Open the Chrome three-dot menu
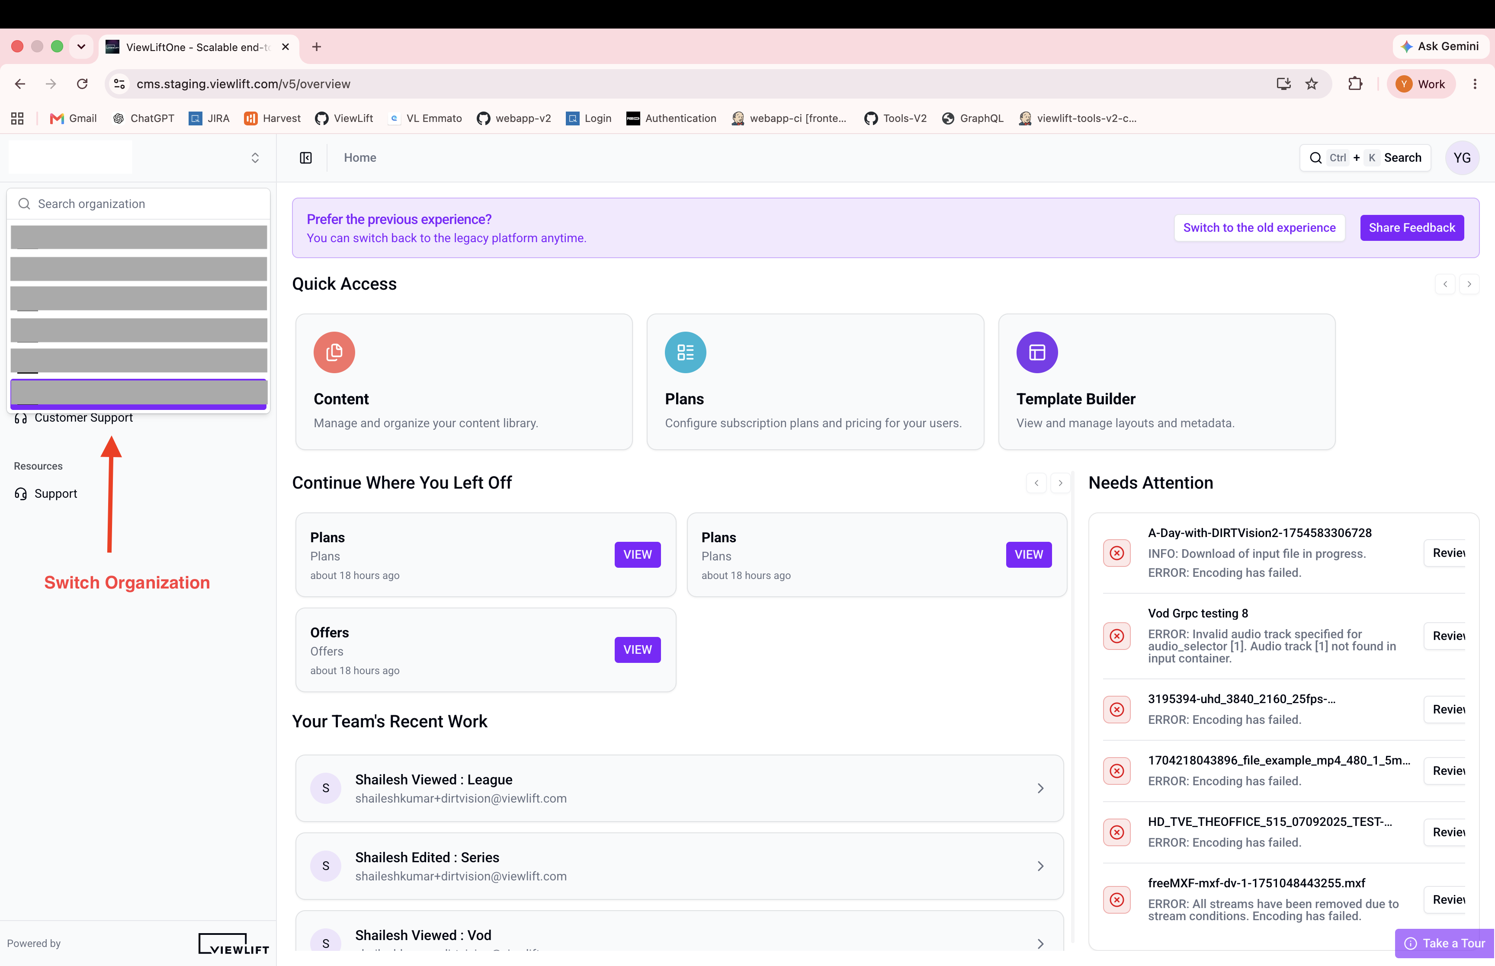The height and width of the screenshot is (966, 1495). 1475,84
